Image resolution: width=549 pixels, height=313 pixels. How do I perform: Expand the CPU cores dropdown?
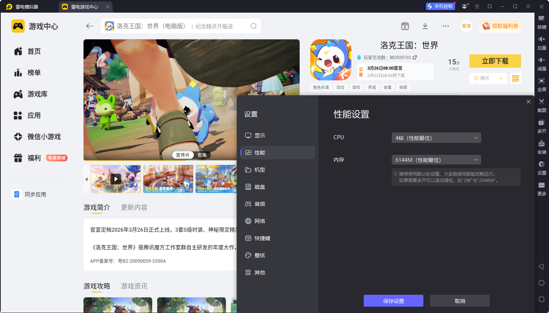(x=436, y=138)
